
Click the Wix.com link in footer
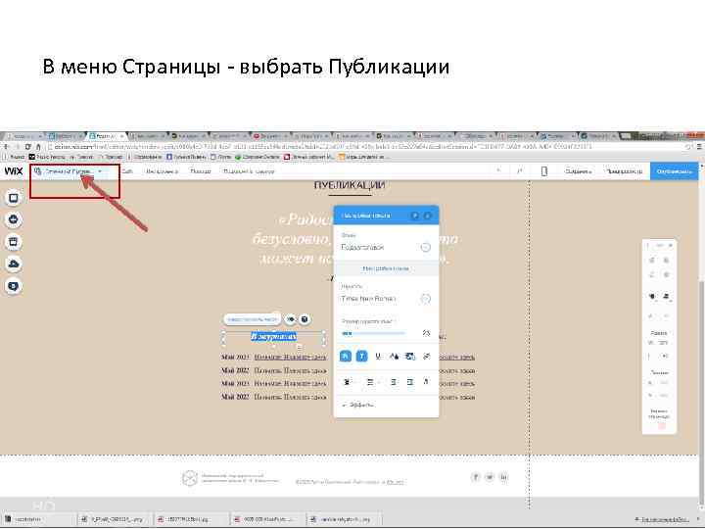click(395, 482)
